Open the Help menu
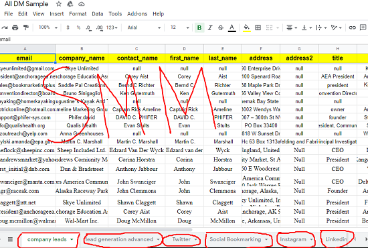The image size is (368, 248). tap(158, 14)
